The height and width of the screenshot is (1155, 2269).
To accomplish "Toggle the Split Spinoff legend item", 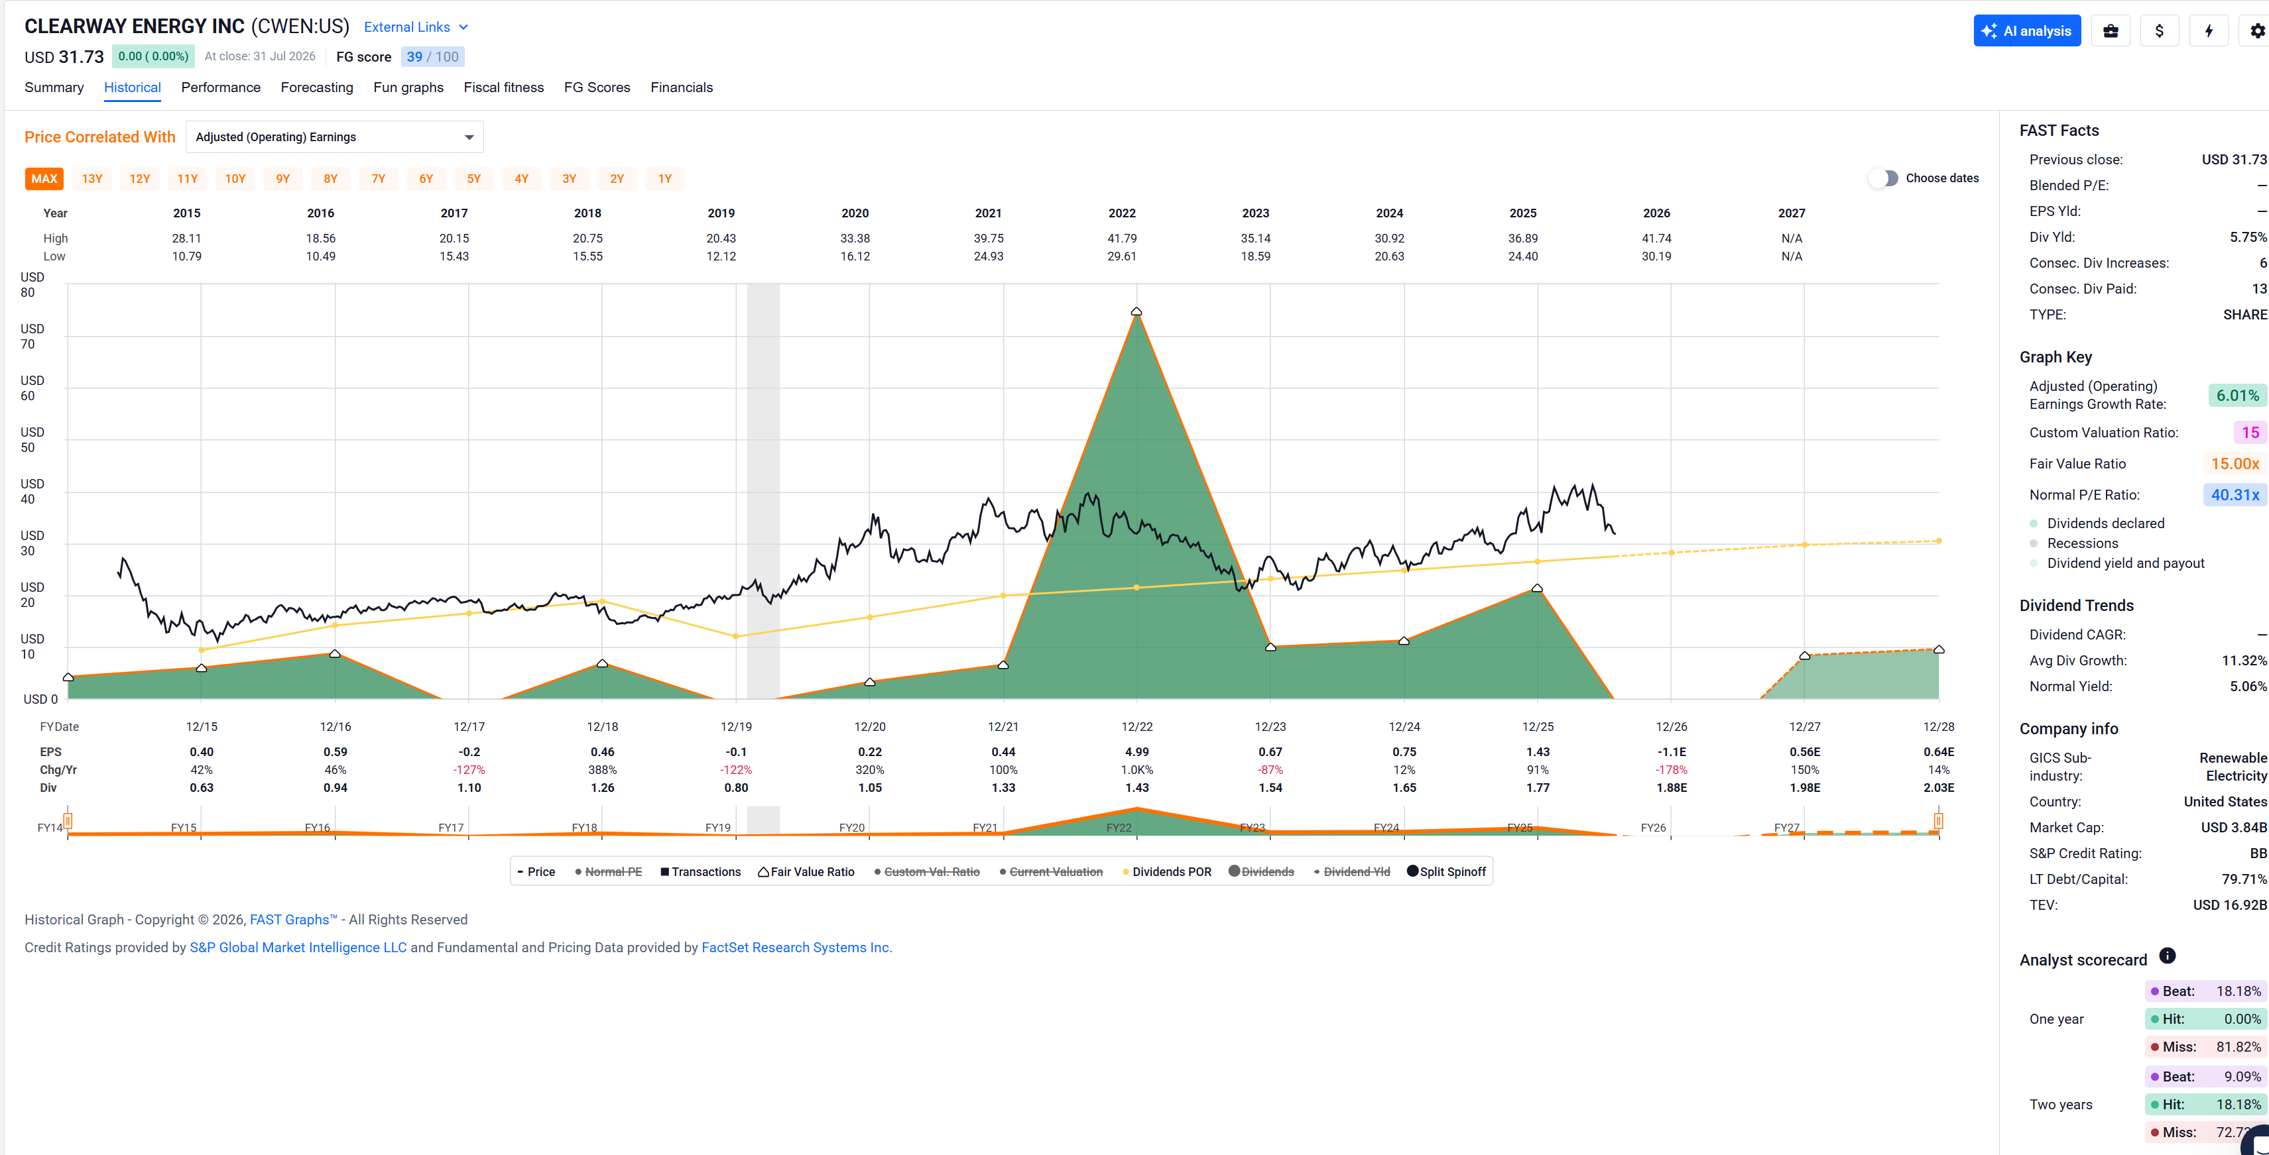I will (1446, 871).
